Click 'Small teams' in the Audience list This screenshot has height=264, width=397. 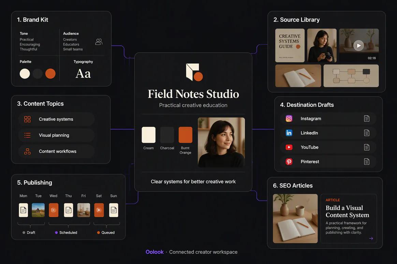click(x=73, y=49)
